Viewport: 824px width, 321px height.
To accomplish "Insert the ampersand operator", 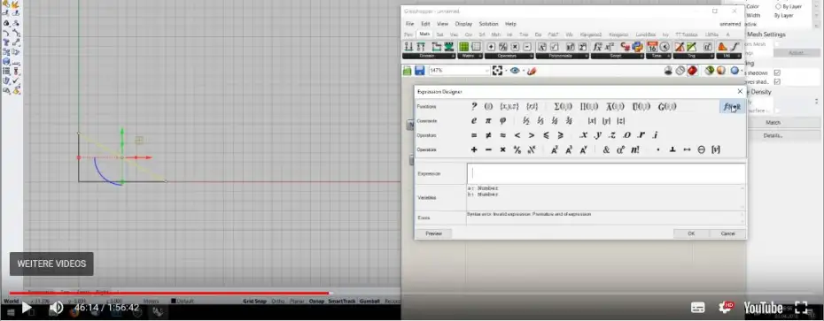I will click(606, 150).
